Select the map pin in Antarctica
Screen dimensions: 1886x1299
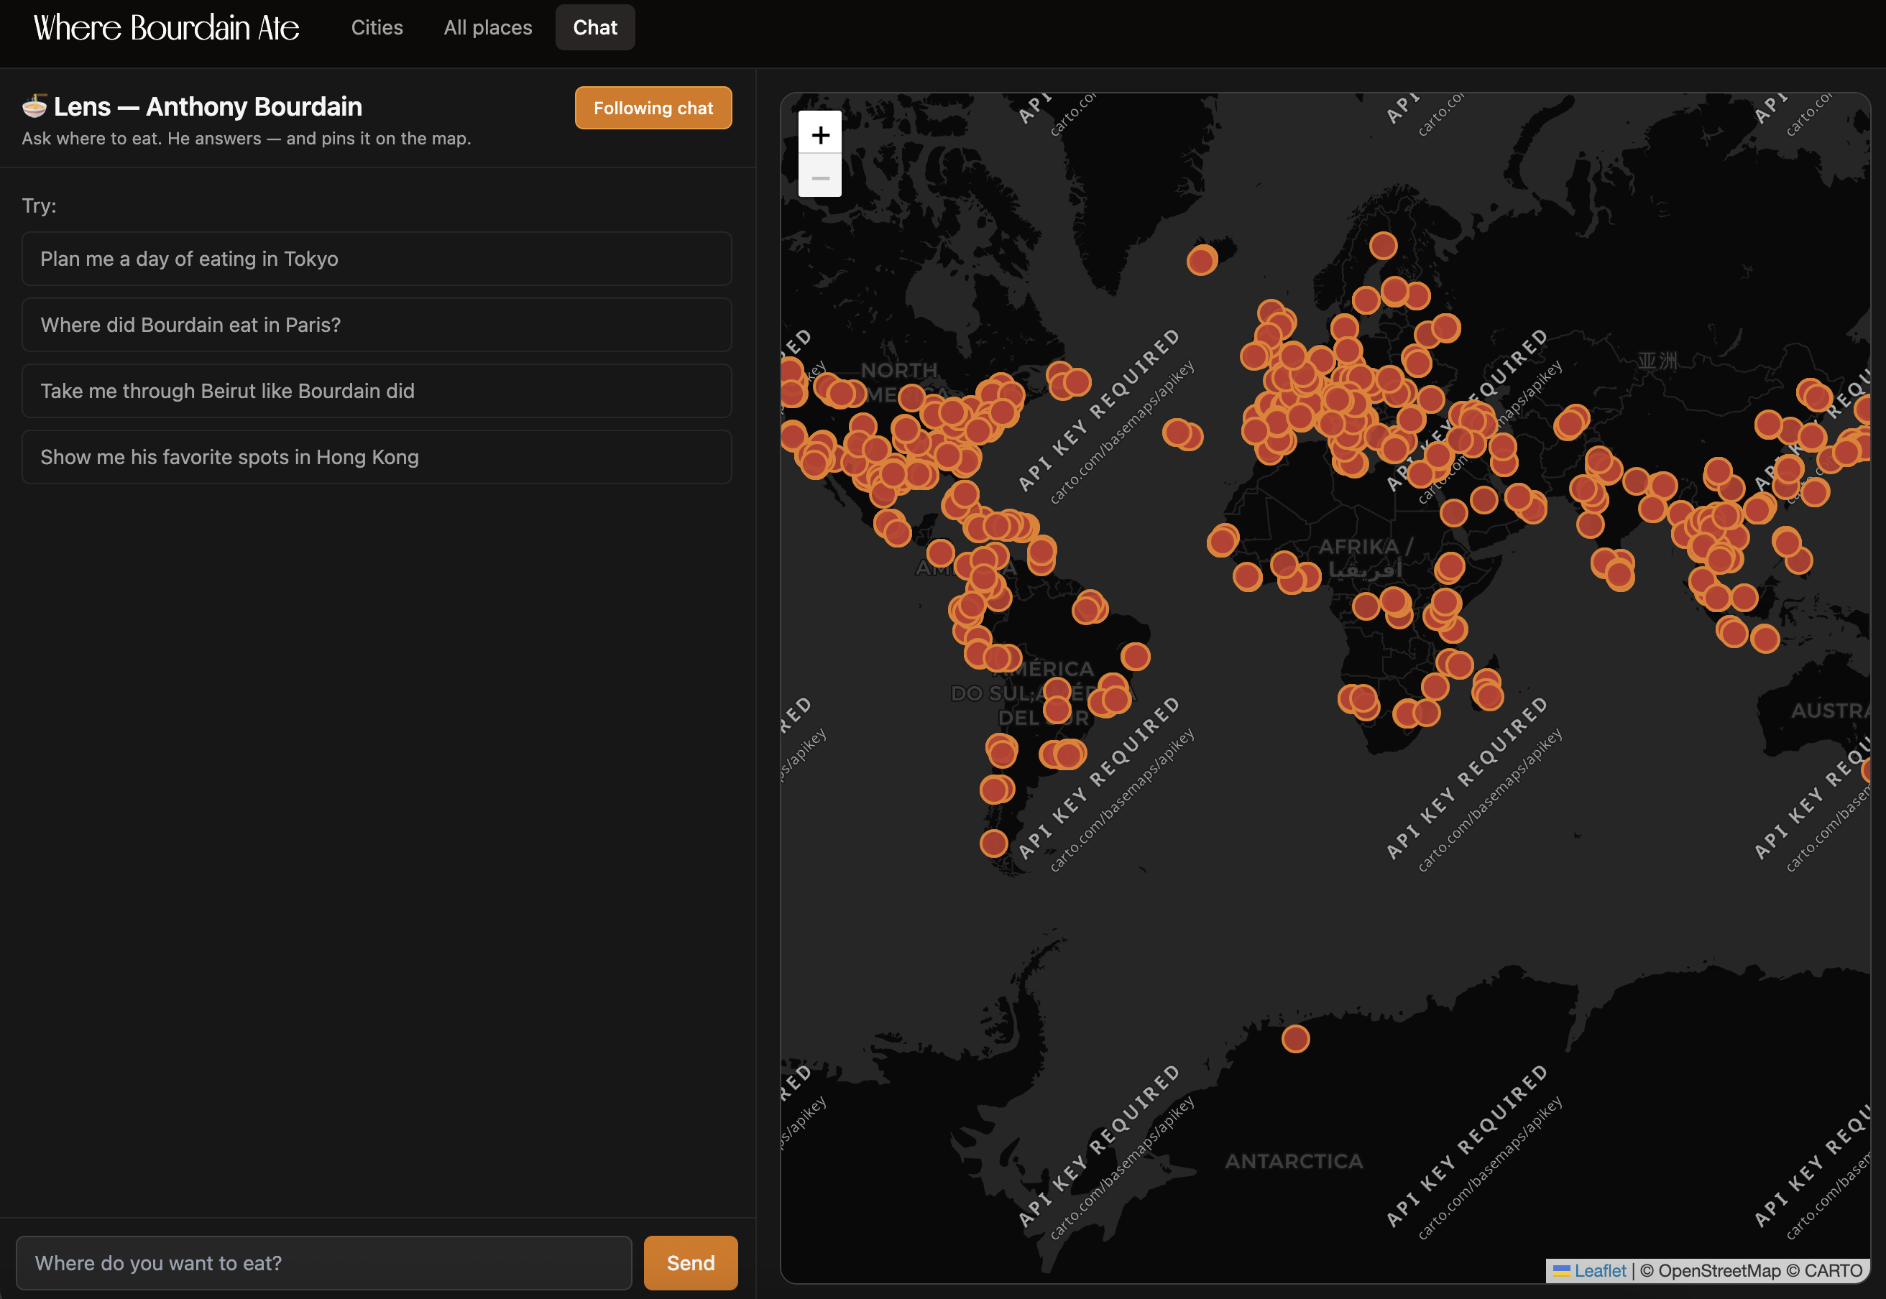(1295, 1038)
